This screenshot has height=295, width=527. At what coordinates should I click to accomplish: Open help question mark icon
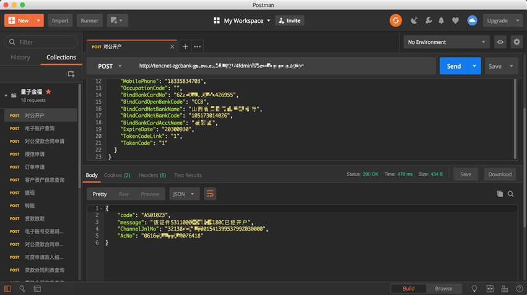click(520, 289)
